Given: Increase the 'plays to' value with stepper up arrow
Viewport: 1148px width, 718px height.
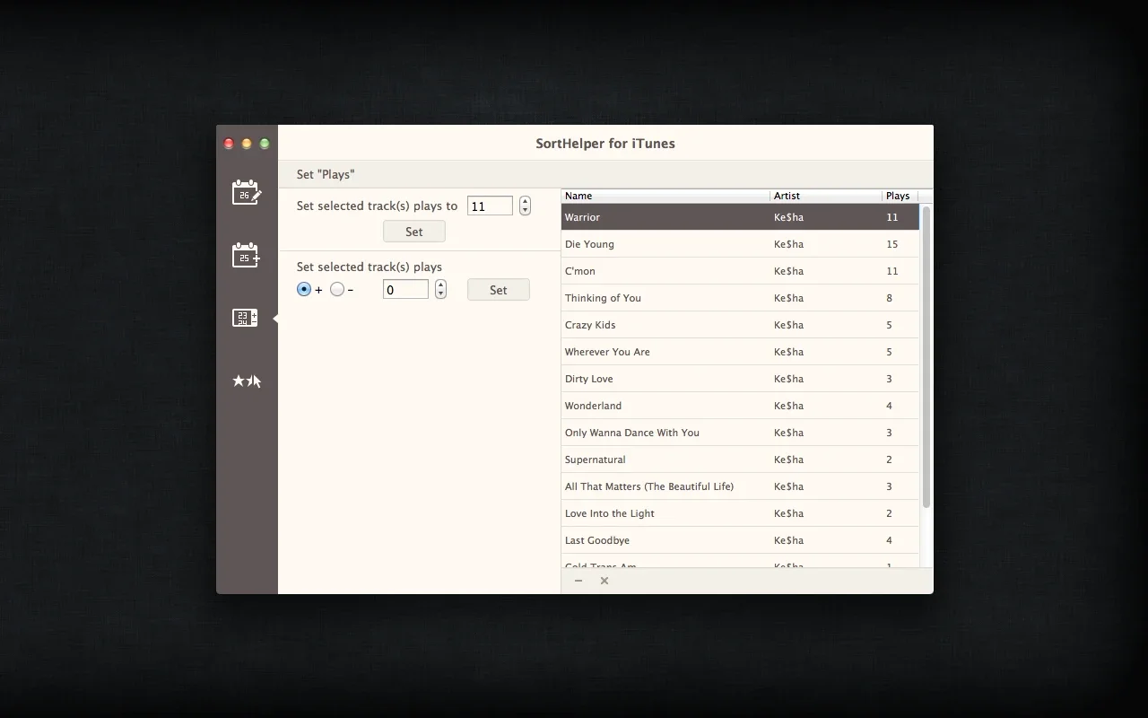Looking at the screenshot, I should click(525, 201).
